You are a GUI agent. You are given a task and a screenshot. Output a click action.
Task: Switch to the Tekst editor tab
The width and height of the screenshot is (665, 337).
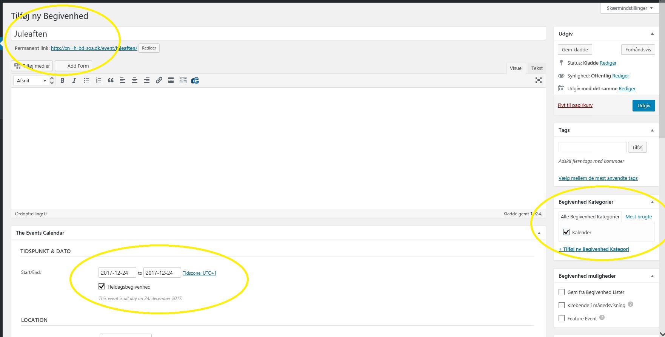pos(537,68)
